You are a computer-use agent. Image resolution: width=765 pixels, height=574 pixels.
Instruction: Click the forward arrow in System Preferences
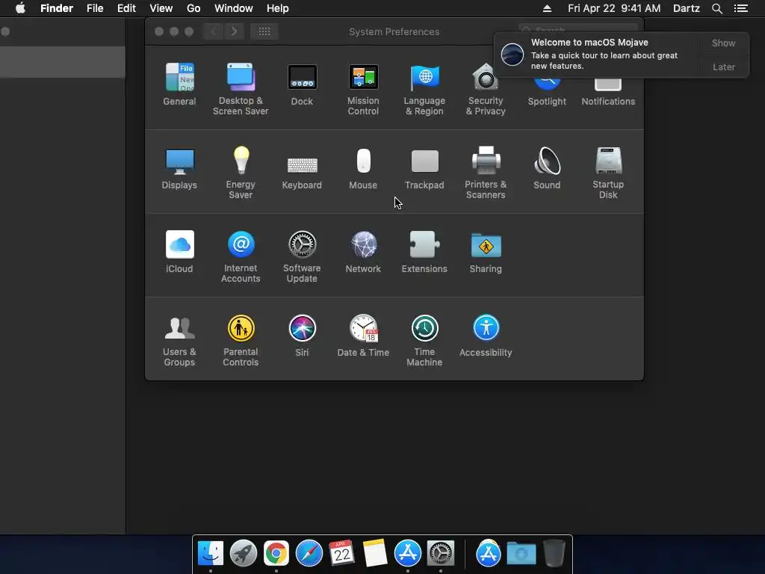click(234, 31)
